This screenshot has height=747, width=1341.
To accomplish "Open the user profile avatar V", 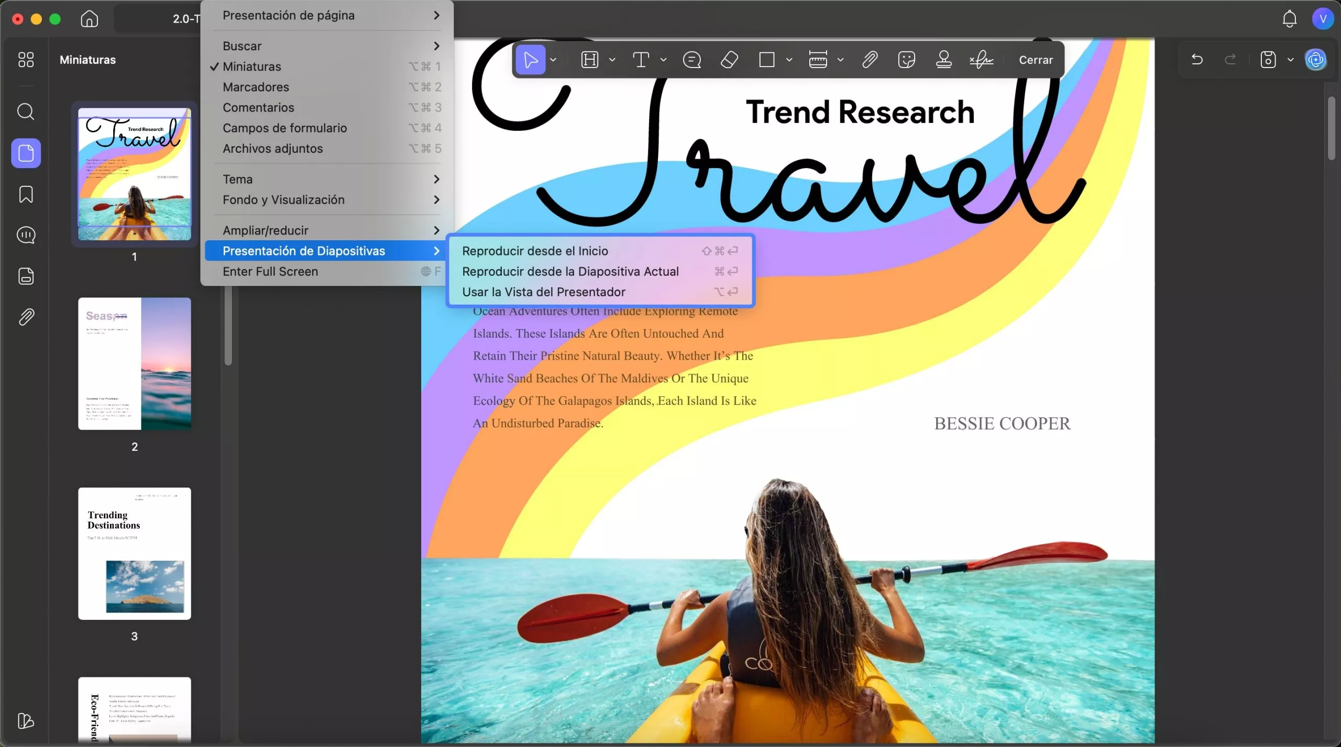I will point(1323,19).
